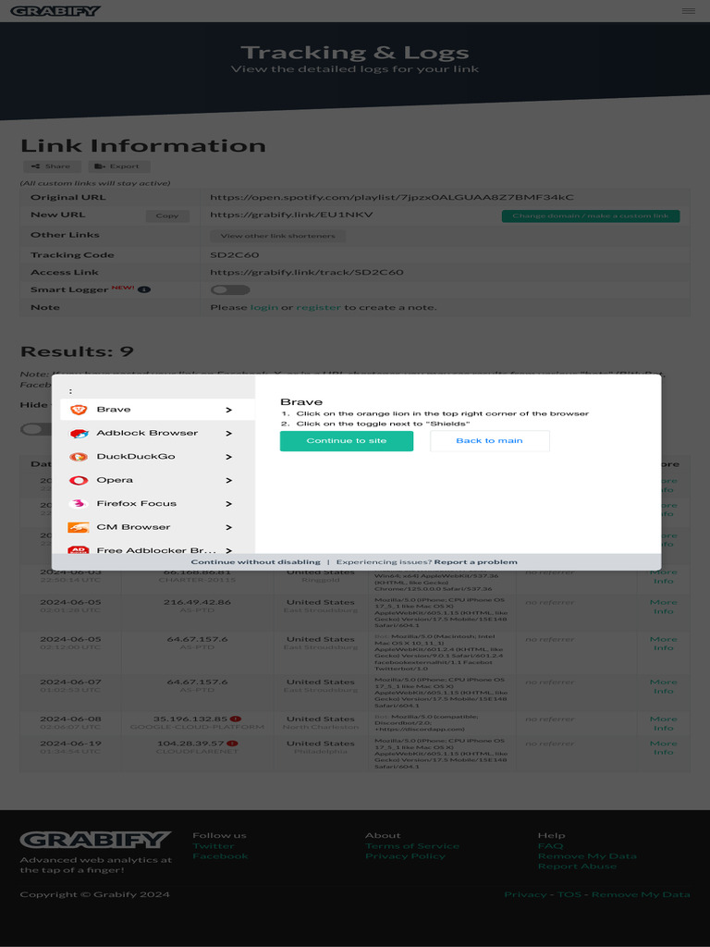Open More Info for the 2024-06-19 entry
Viewport: 710px width, 947px height.
pyautogui.click(x=664, y=747)
